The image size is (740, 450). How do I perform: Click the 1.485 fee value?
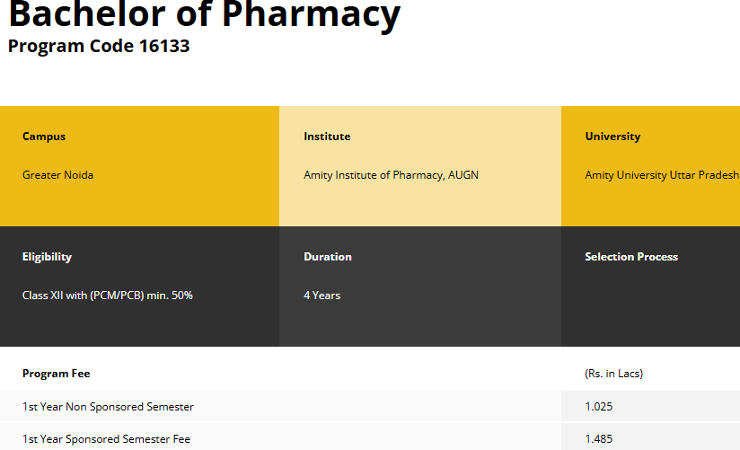coord(598,439)
